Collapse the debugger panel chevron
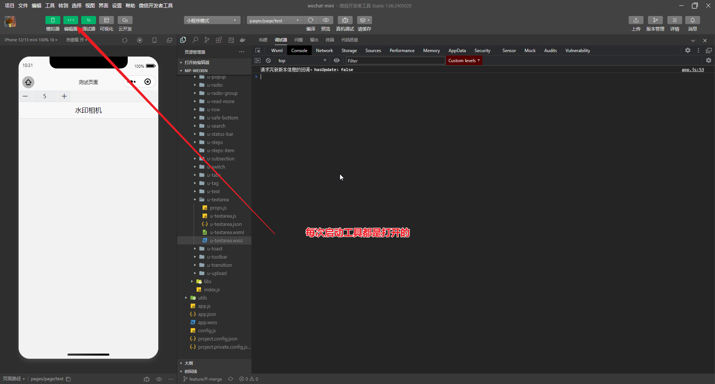The height and width of the screenshot is (384, 715). point(693,40)
